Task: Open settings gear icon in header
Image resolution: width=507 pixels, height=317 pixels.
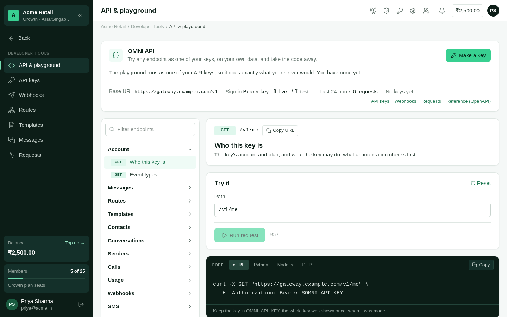Action: click(413, 11)
